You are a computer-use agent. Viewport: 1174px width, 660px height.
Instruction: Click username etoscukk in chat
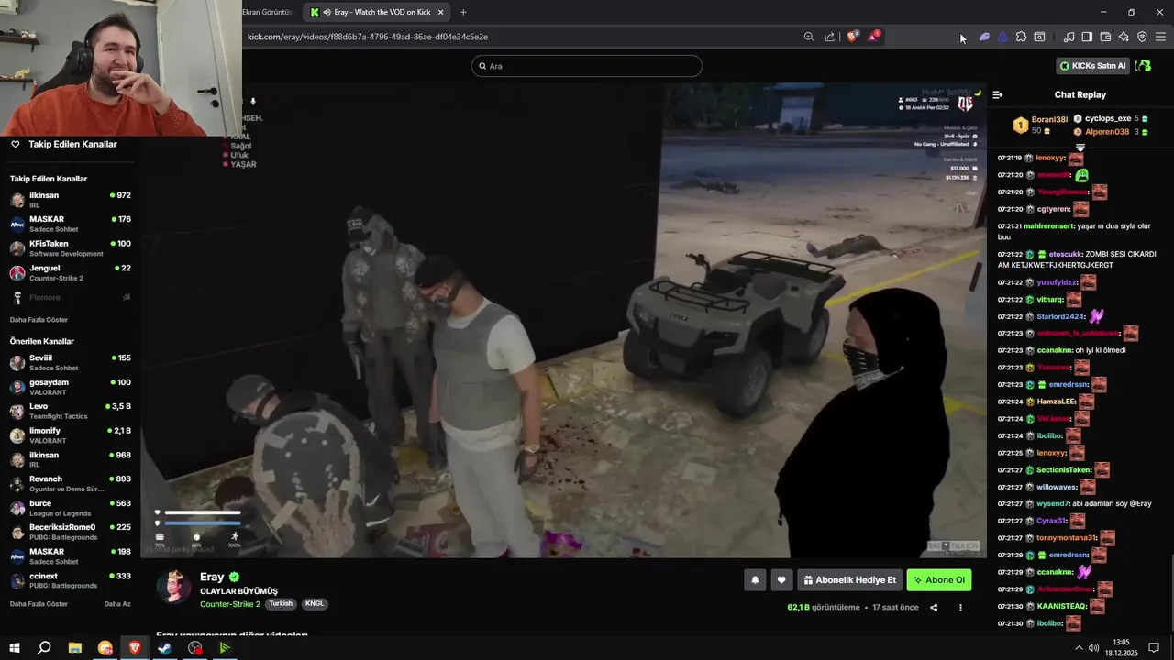(x=1066, y=254)
